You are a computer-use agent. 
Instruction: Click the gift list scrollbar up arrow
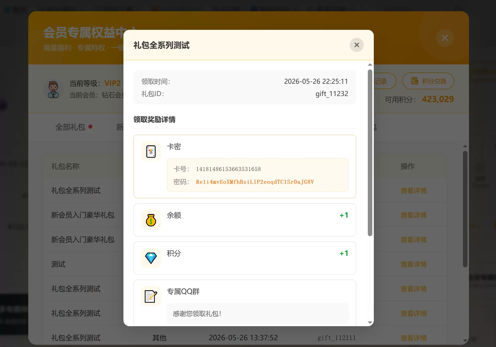coord(465,146)
